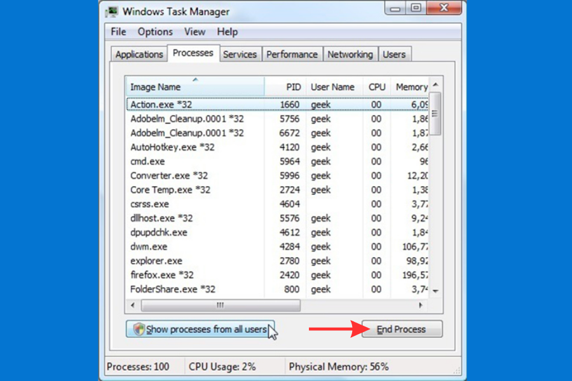
Task: Open the Networking tab
Action: 350,55
